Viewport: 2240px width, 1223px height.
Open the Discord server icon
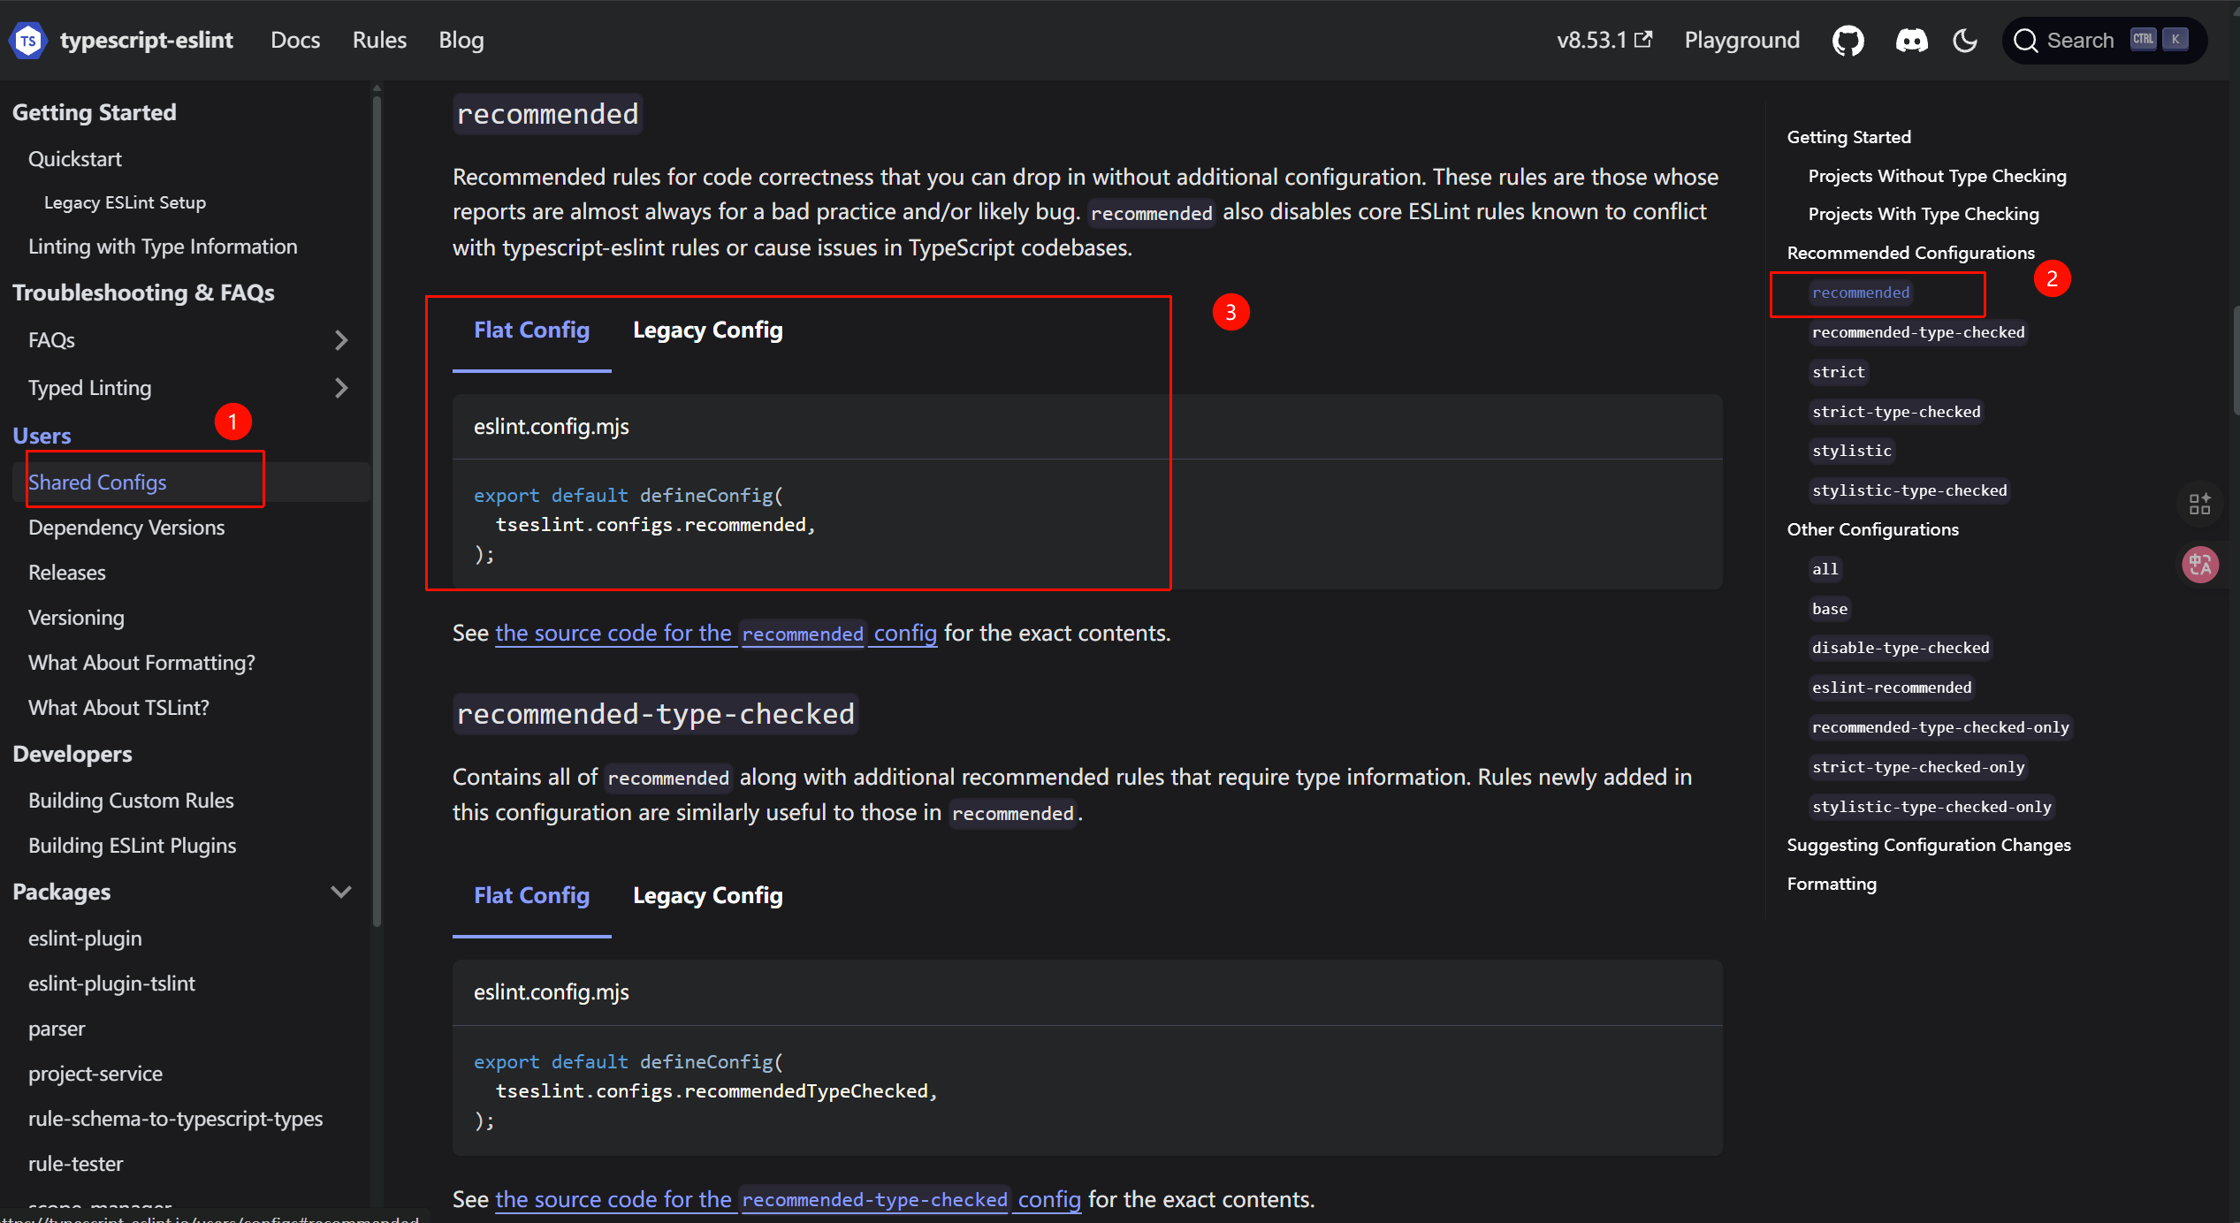[x=1911, y=41]
